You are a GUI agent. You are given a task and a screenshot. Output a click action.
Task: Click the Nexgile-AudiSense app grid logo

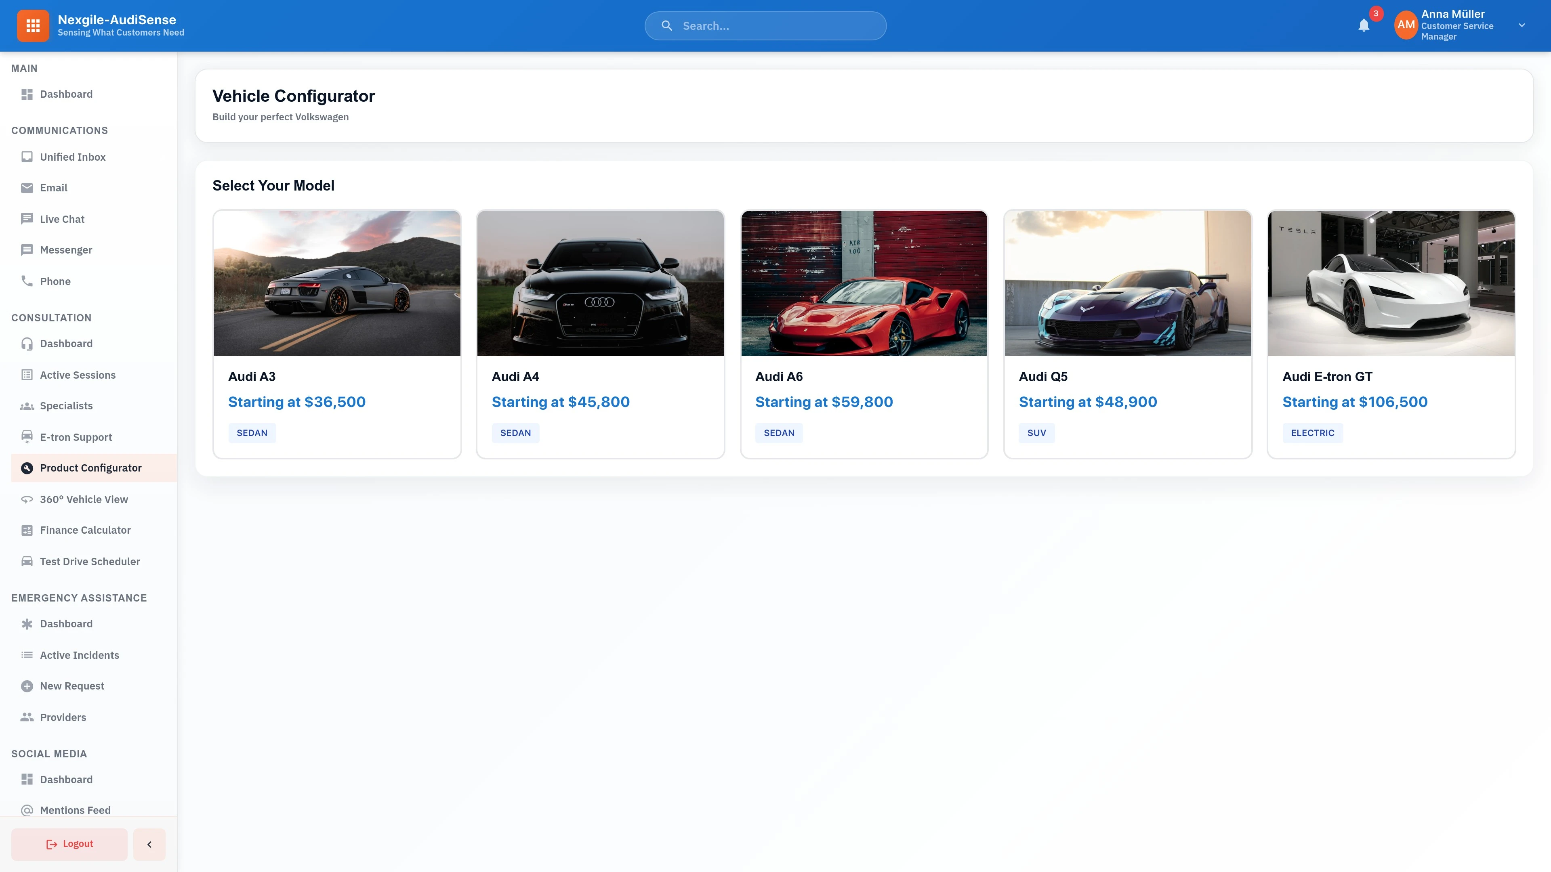coord(33,25)
